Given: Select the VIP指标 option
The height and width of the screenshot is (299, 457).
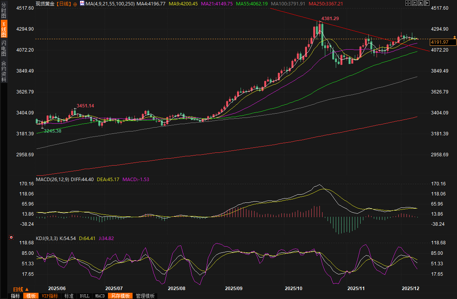Looking at the screenshot, I should [x=50, y=296].
